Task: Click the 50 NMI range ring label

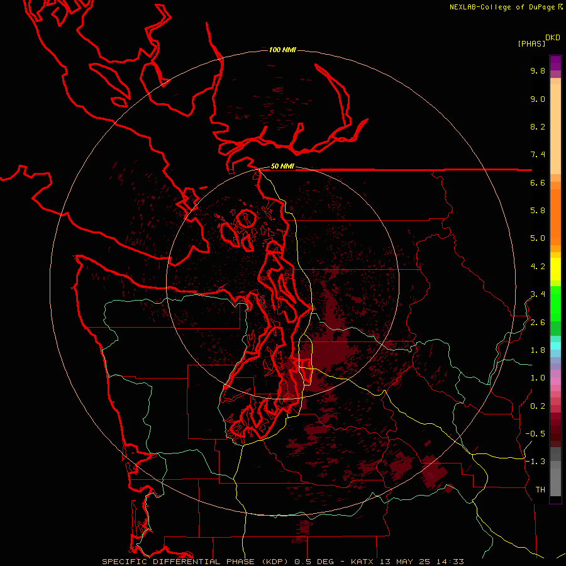Action: (x=282, y=166)
